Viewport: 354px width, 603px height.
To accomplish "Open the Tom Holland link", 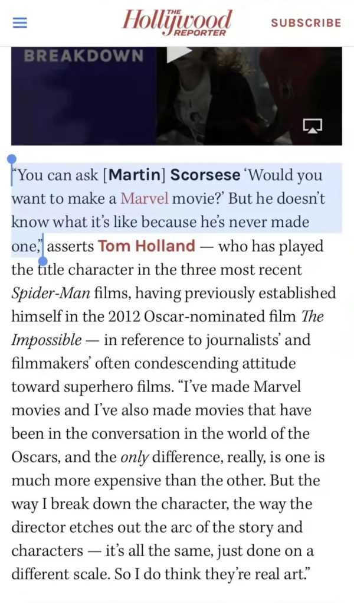I will [x=146, y=246].
